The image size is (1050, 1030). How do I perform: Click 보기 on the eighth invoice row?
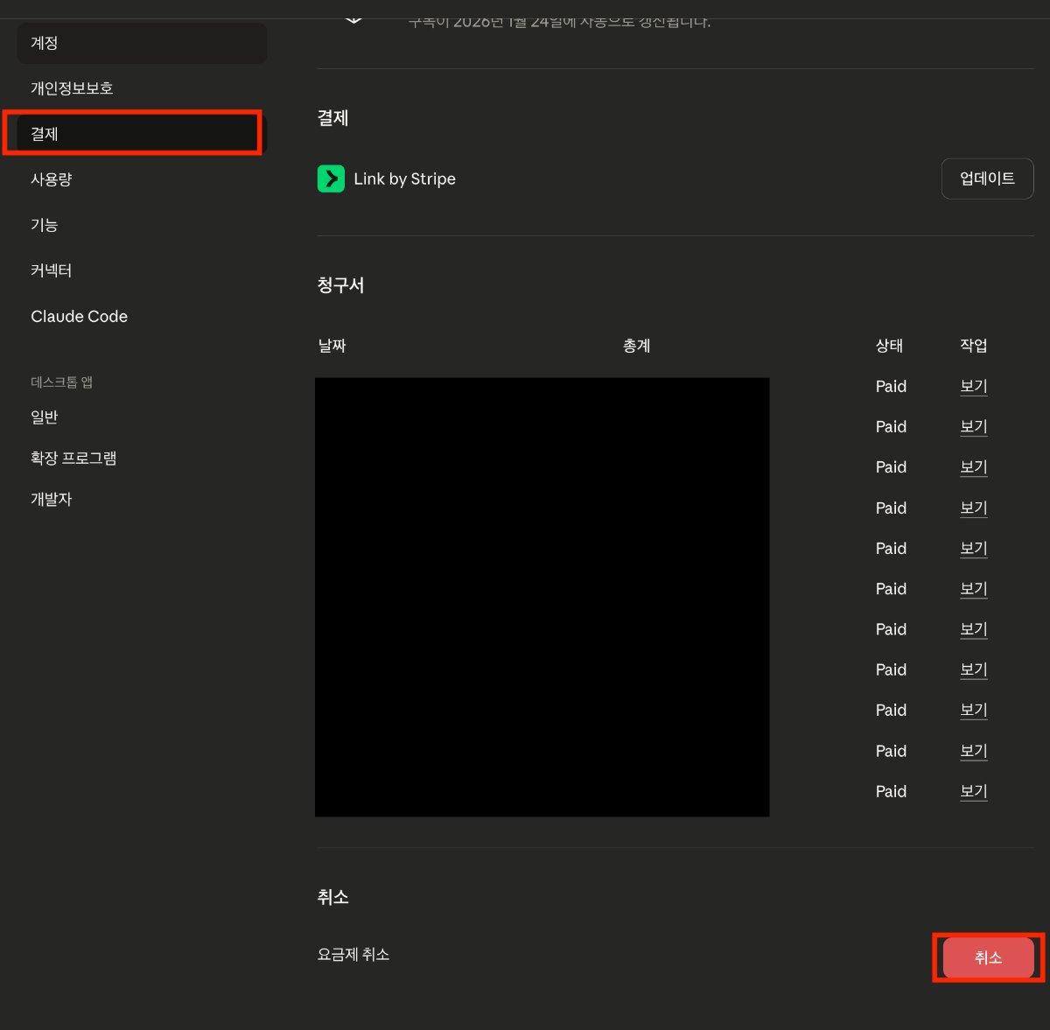click(x=973, y=670)
